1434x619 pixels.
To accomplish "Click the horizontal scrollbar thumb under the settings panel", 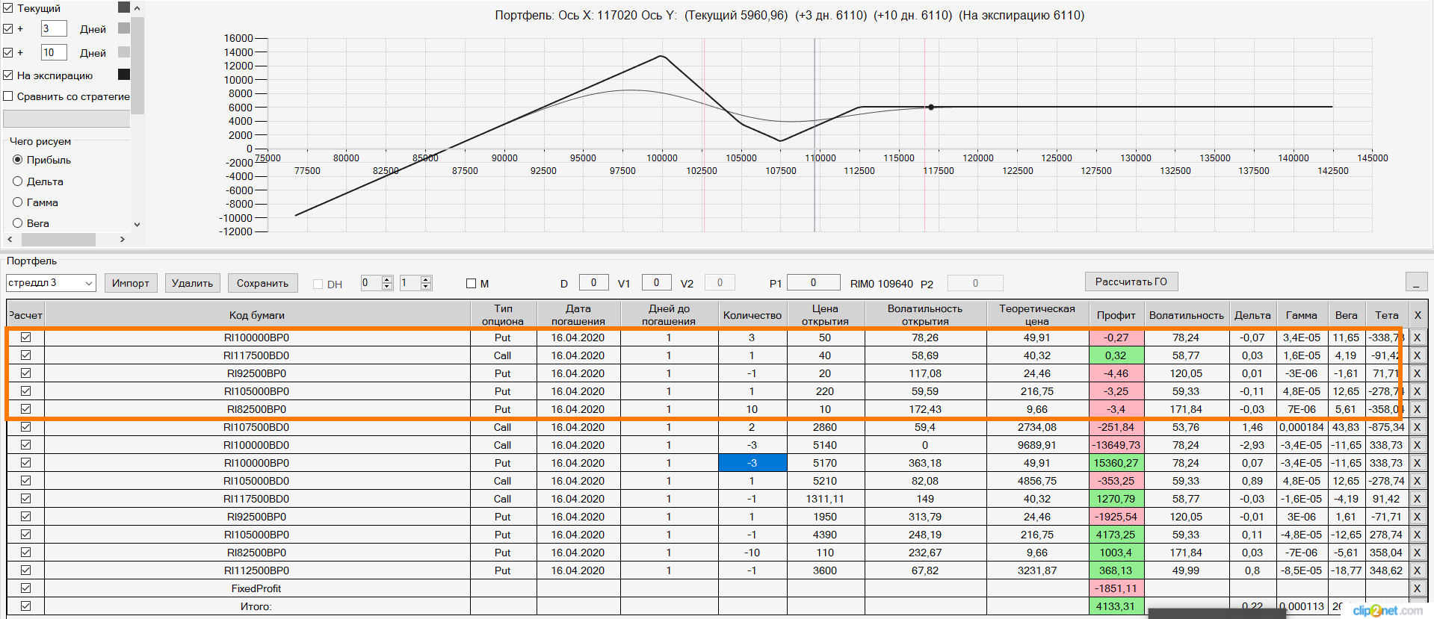I will point(58,240).
